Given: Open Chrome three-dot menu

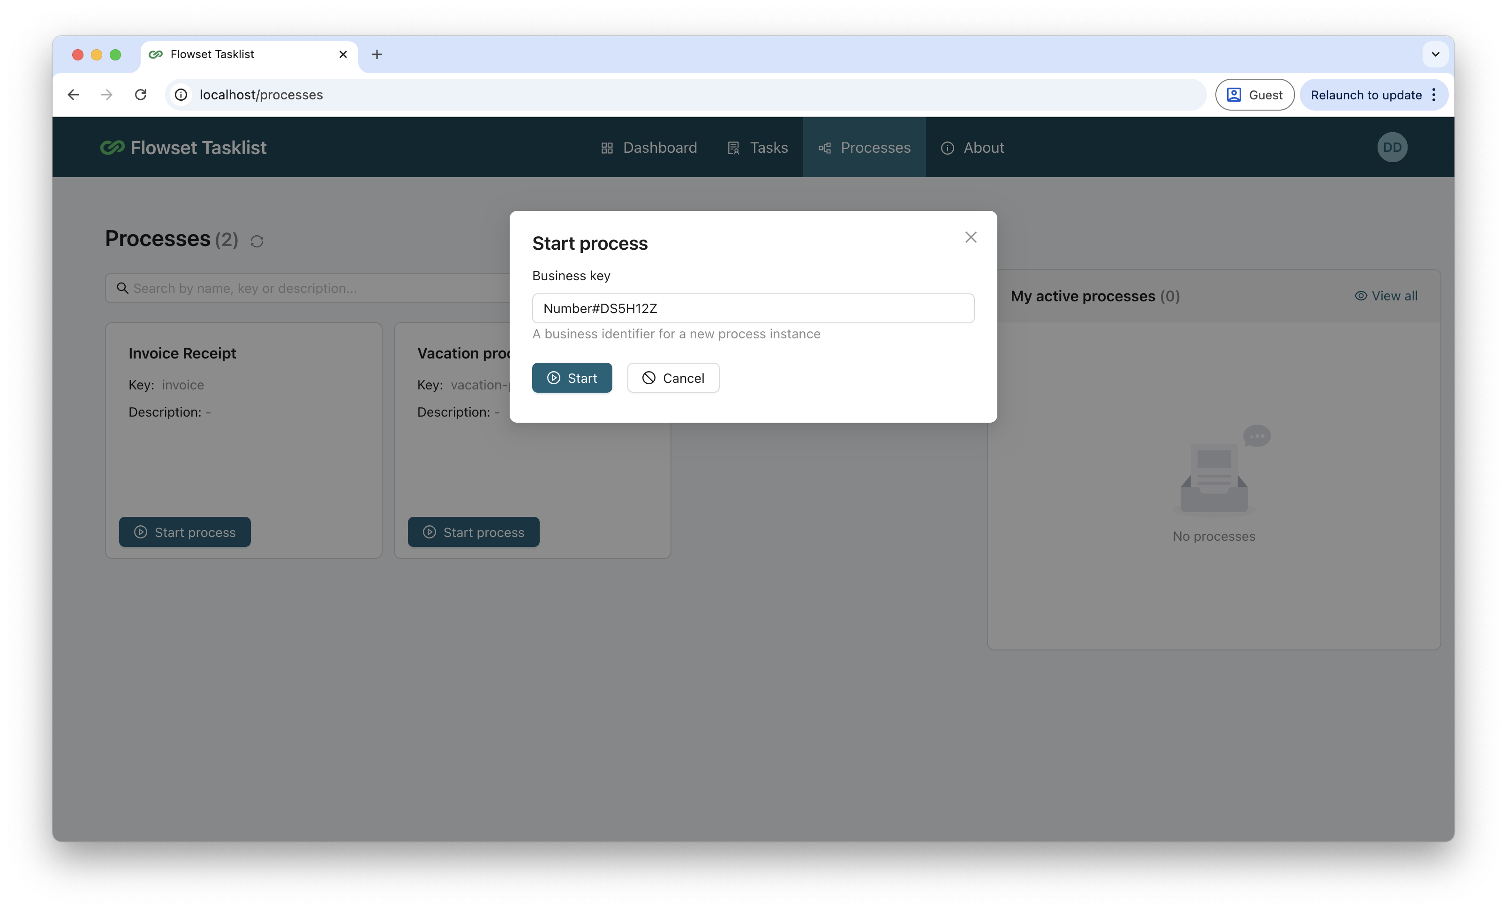Looking at the screenshot, I should tap(1433, 95).
